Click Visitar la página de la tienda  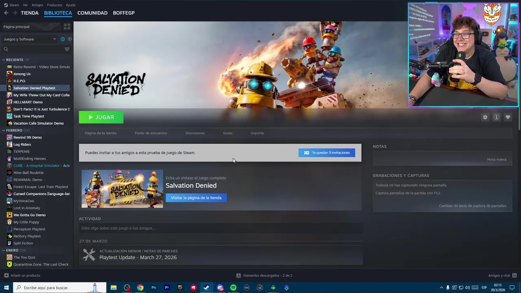[196, 198]
